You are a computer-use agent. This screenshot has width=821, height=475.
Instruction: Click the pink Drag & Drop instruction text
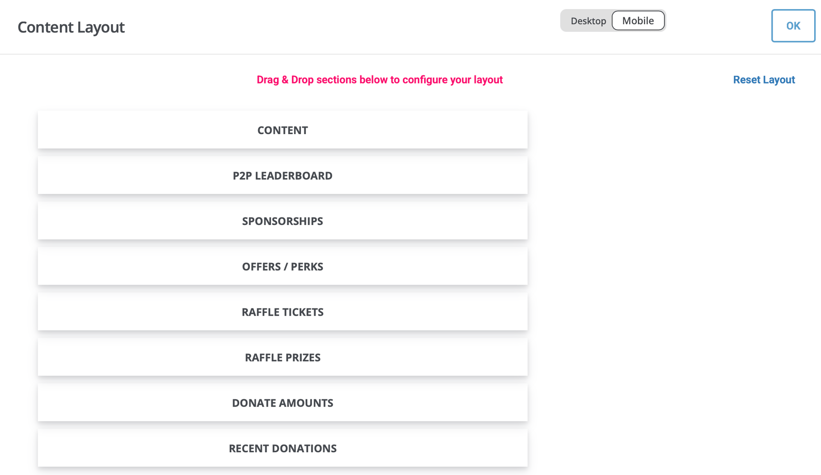pos(379,80)
